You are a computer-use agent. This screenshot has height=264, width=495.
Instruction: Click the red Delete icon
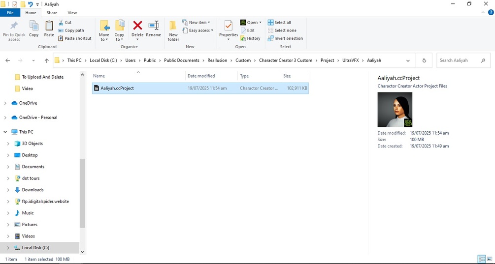[137, 25]
